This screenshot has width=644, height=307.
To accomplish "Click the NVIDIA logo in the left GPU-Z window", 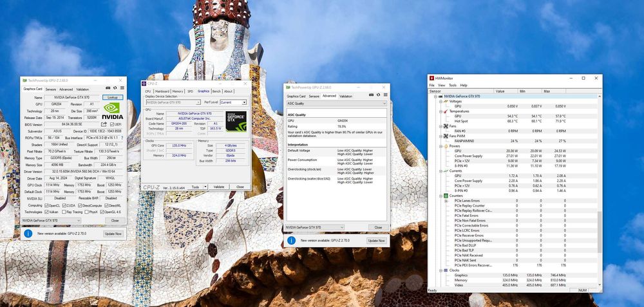I will coord(112,111).
